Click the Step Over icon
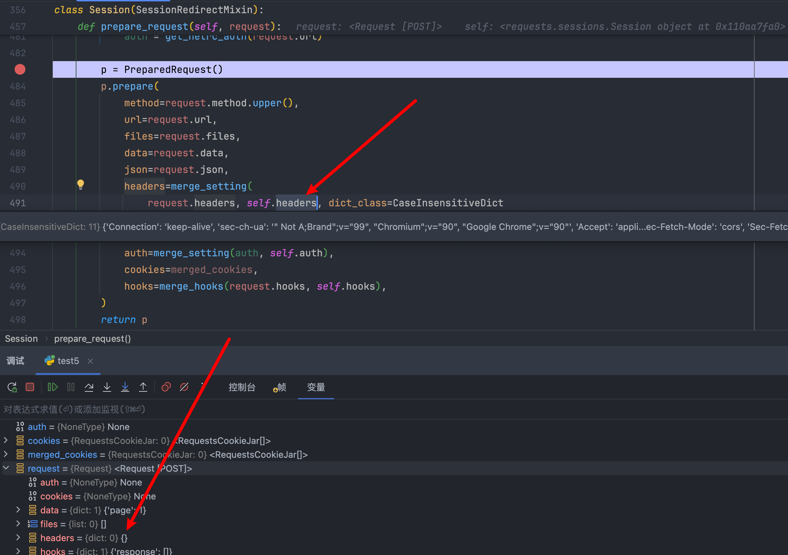The image size is (788, 555). pos(89,387)
